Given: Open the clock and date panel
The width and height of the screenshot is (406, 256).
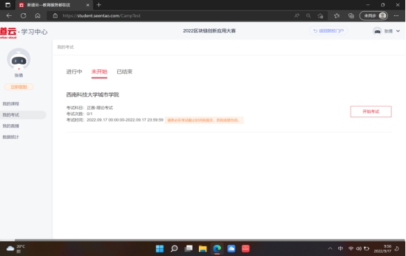Looking at the screenshot, I should (382, 249).
